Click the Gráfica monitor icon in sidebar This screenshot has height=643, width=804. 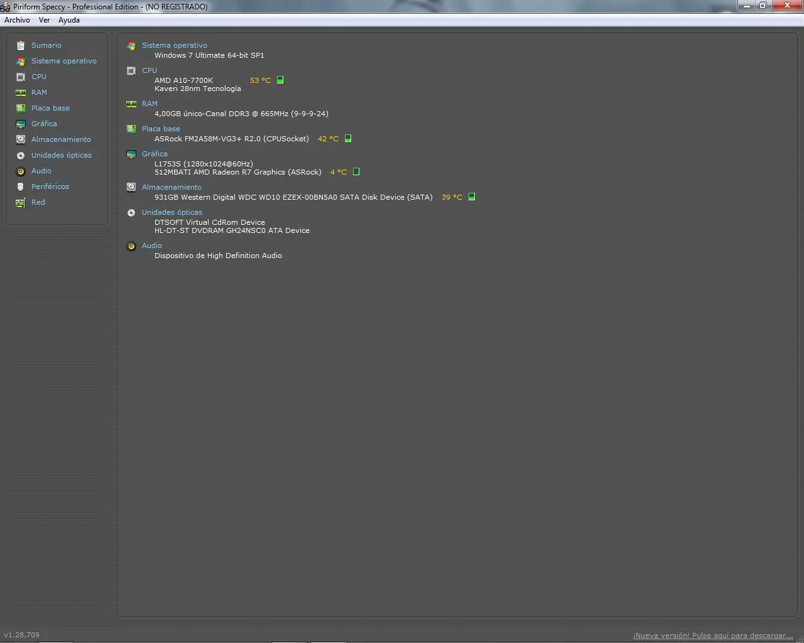point(21,124)
